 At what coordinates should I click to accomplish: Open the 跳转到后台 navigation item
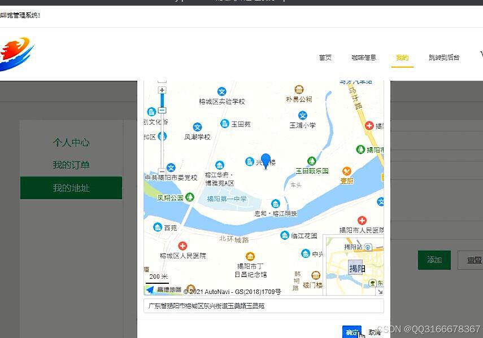click(x=444, y=58)
